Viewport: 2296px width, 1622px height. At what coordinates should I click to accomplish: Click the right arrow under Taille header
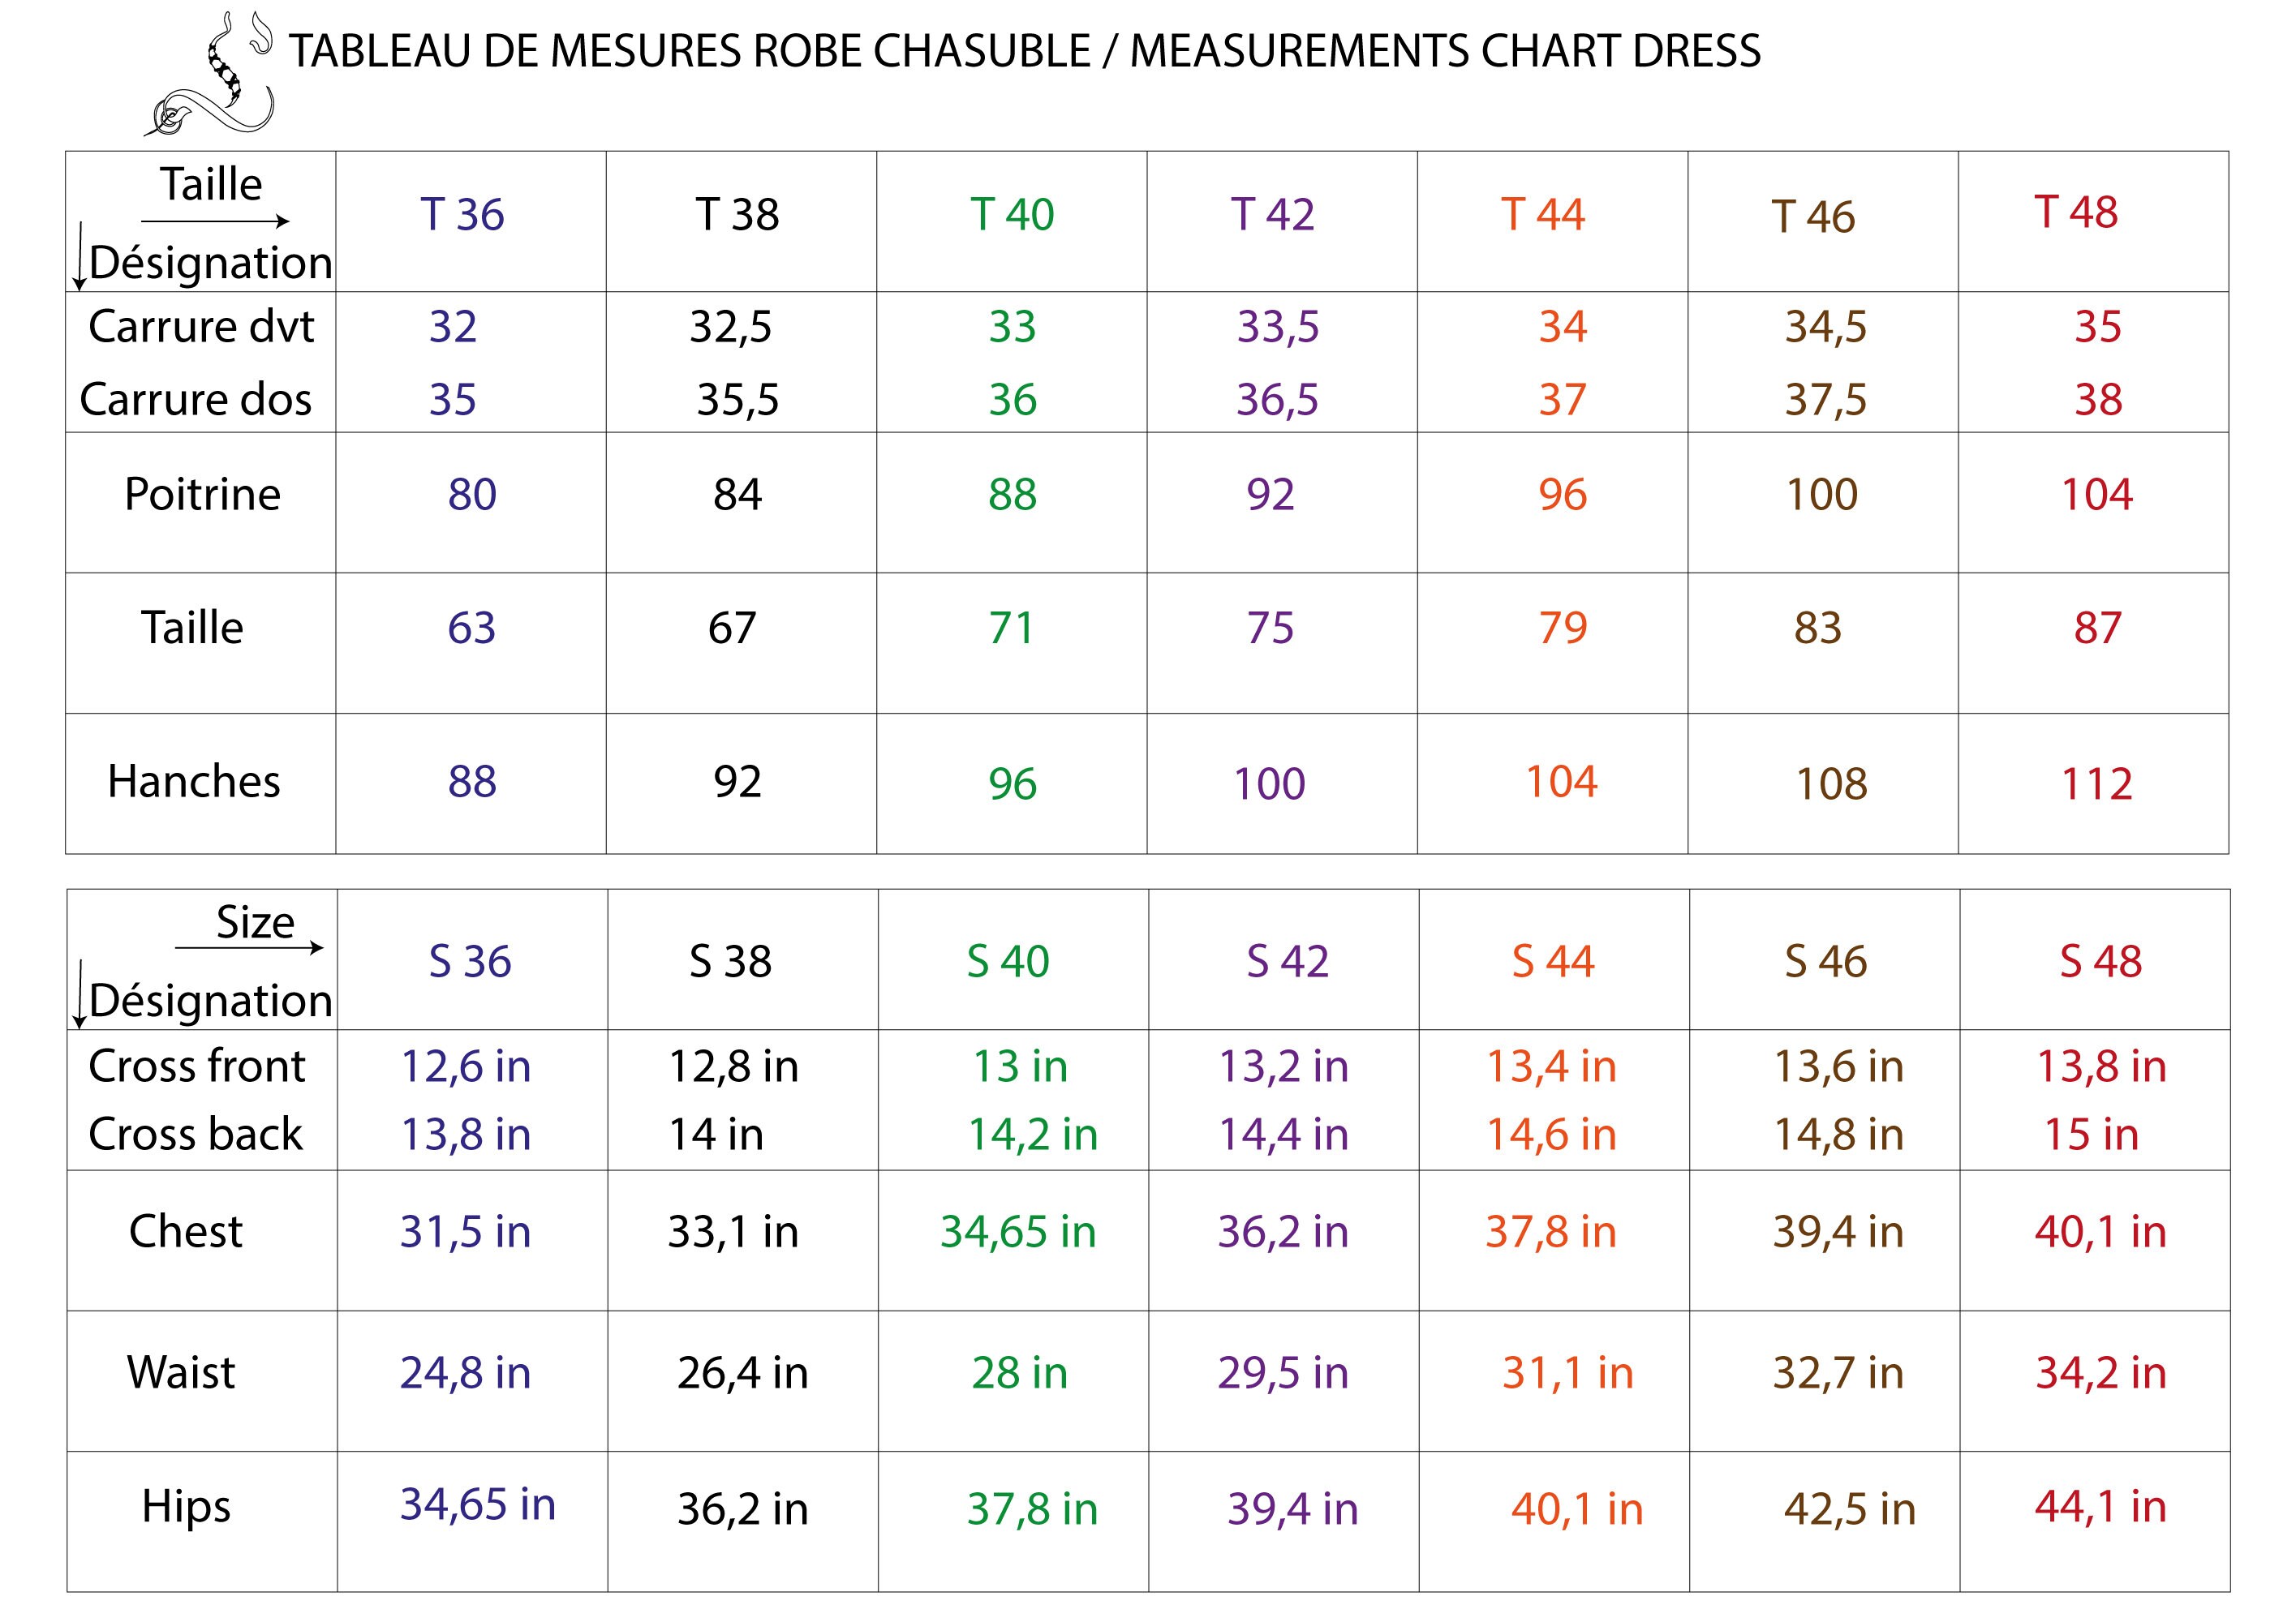pos(215,221)
